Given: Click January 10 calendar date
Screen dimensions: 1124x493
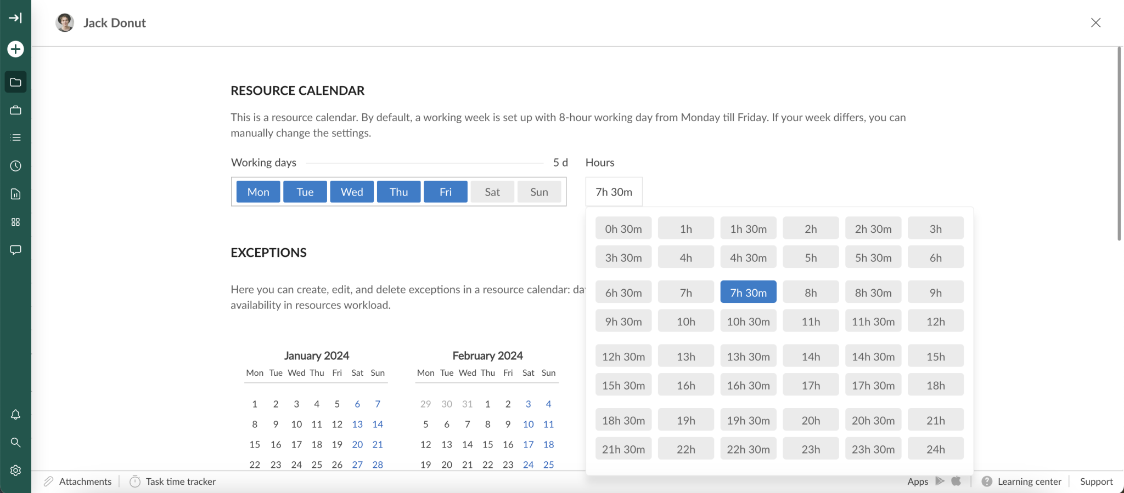Looking at the screenshot, I should click(296, 424).
